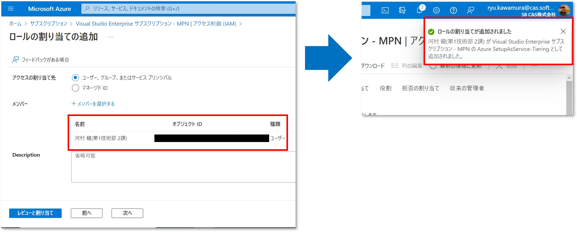Open help question mark icon
This screenshot has height=232, width=577.
[453, 10]
